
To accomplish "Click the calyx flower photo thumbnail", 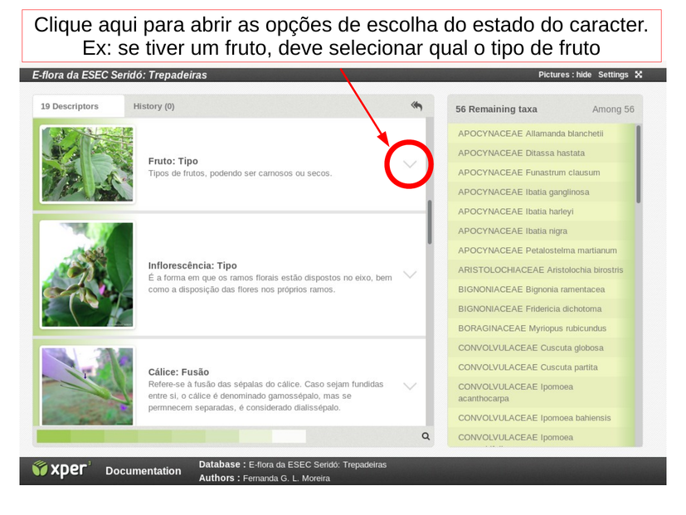I will (x=87, y=386).
